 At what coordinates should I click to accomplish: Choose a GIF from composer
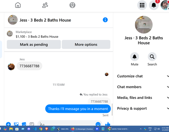click(32, 124)
